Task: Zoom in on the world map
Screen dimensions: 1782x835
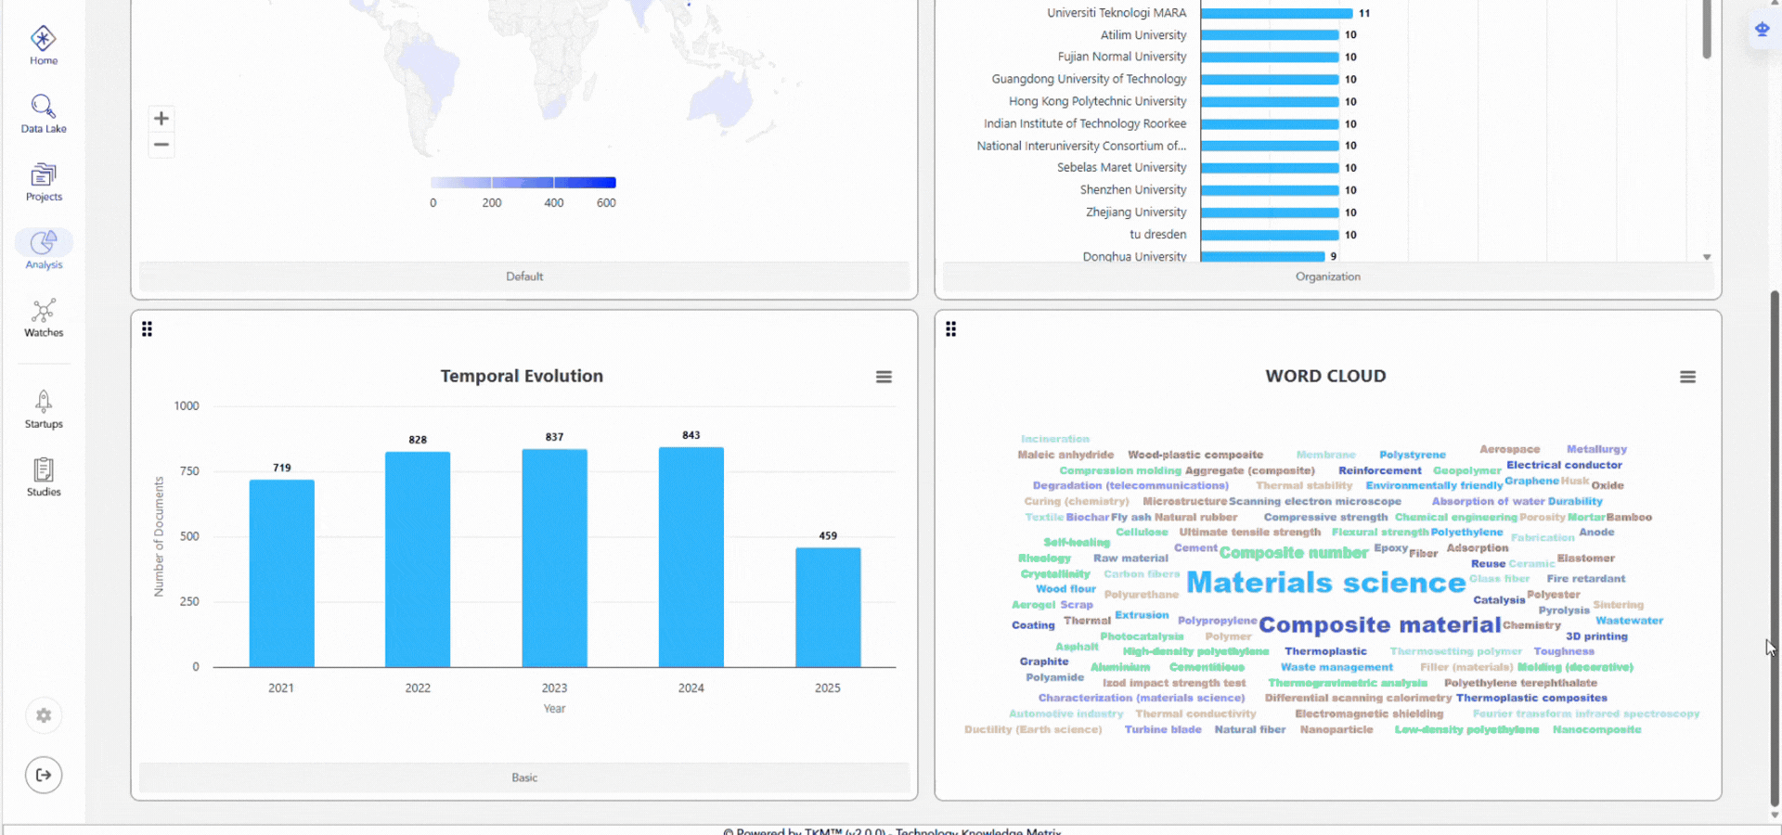Action: [x=161, y=119]
